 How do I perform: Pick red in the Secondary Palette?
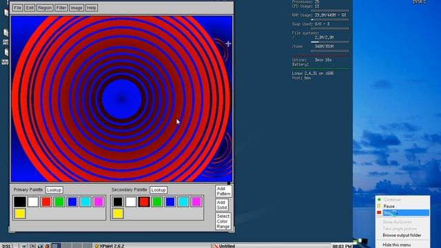(144, 202)
